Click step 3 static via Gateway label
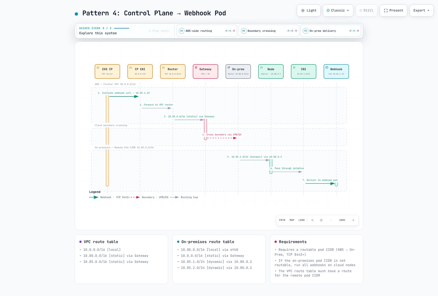 pos(189,116)
